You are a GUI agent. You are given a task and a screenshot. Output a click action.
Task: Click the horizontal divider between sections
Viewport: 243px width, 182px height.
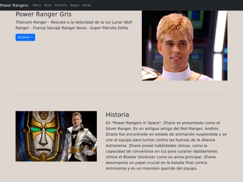click(121, 96)
